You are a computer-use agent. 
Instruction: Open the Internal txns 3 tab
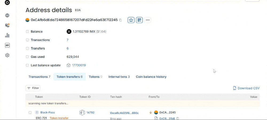pos(119,77)
